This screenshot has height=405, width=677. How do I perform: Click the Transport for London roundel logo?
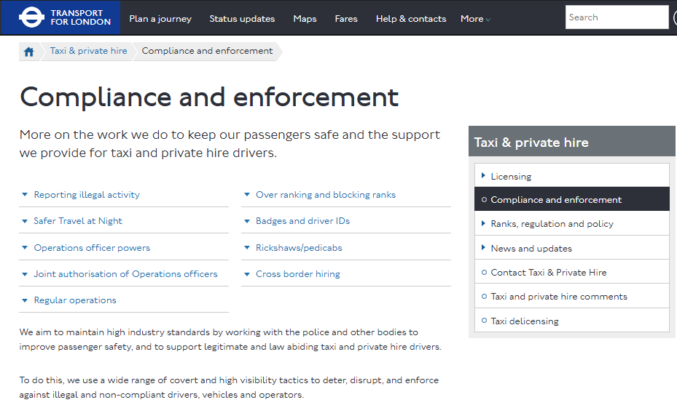[32, 17]
